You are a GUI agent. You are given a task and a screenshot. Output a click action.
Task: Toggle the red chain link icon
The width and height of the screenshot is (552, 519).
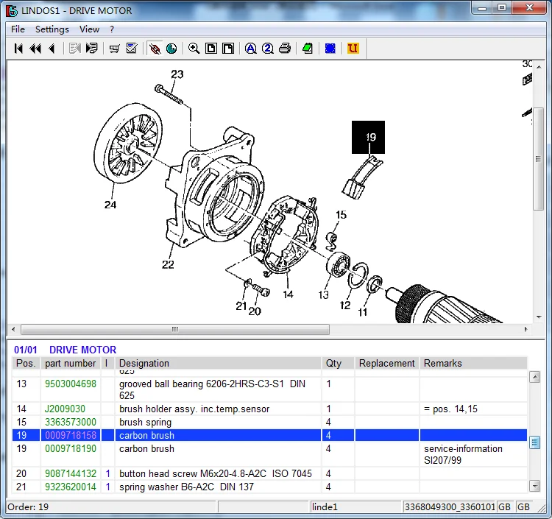pyautogui.click(x=155, y=49)
